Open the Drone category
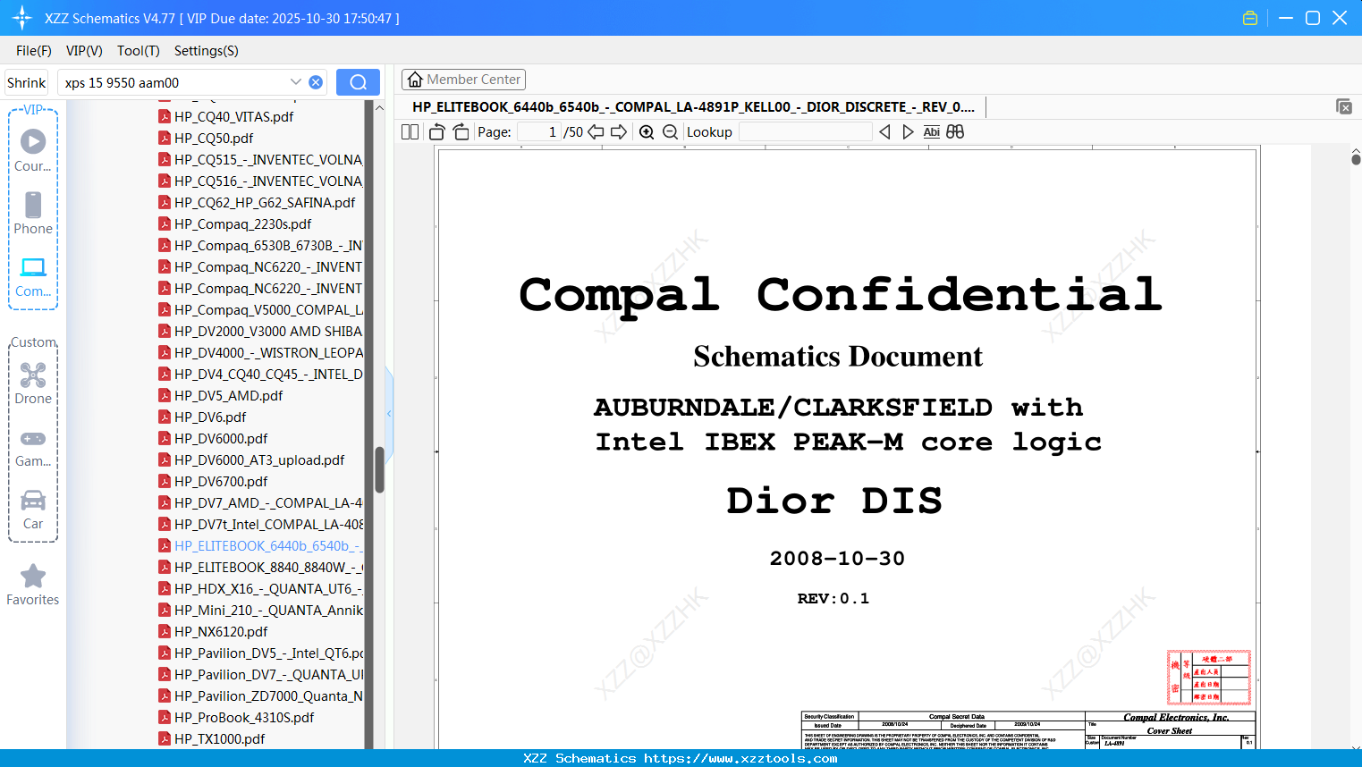Screen dimensions: 1362x767 33,383
